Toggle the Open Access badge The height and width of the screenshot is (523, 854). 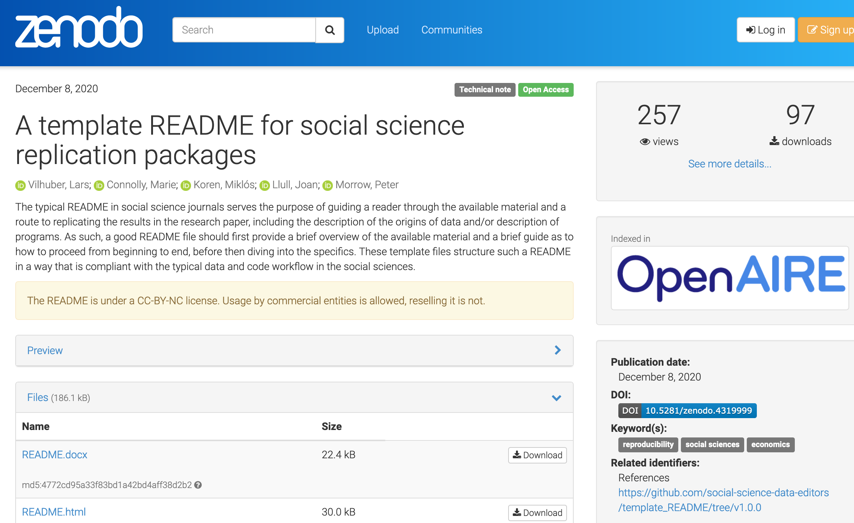(544, 89)
